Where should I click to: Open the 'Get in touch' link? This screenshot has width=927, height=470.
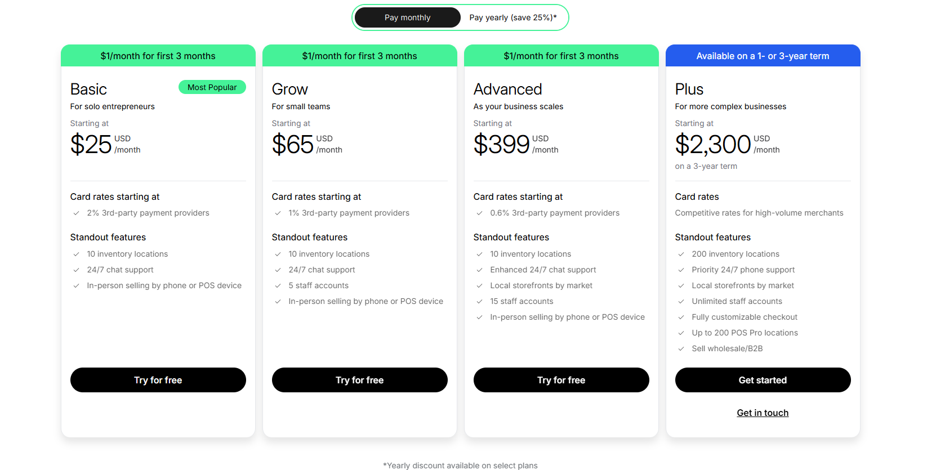(x=763, y=413)
